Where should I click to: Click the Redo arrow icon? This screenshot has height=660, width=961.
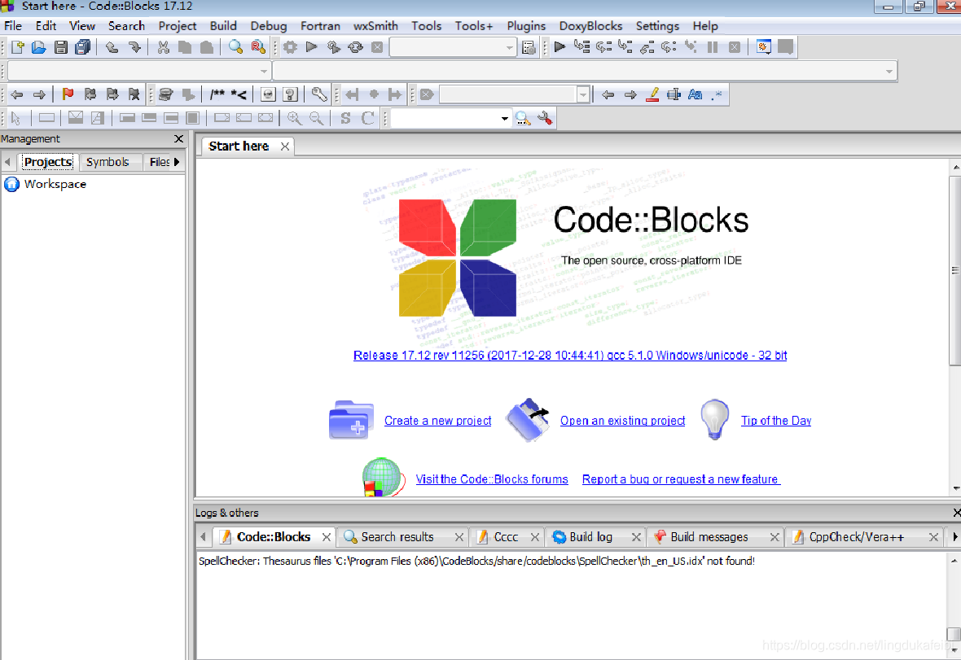134,47
